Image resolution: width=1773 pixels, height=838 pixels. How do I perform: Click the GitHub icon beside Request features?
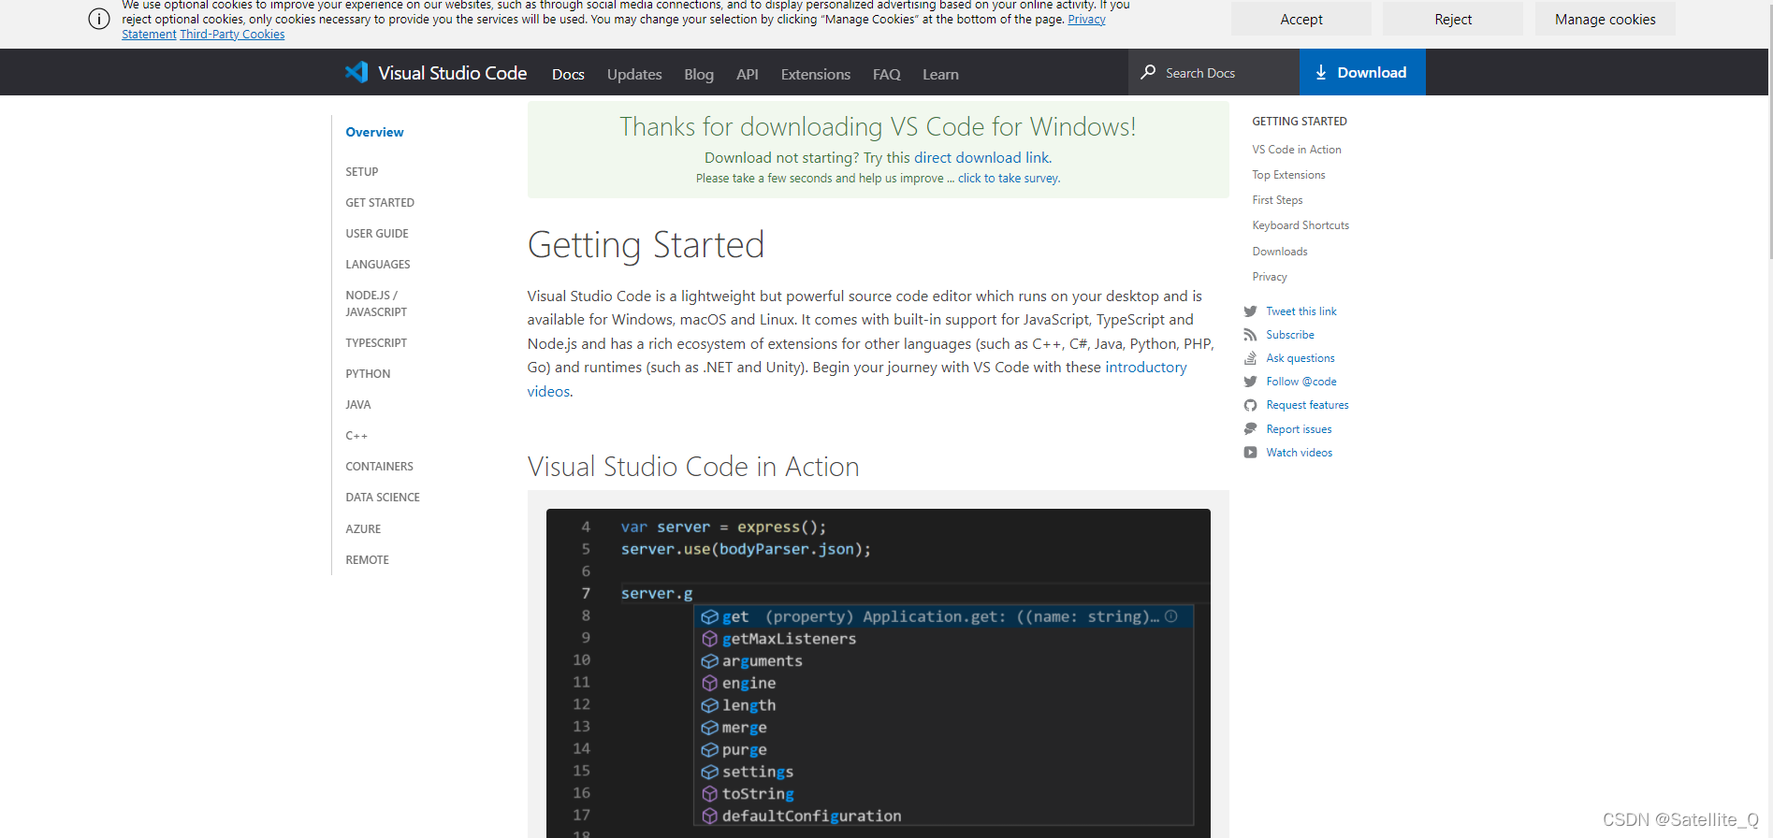click(1250, 405)
